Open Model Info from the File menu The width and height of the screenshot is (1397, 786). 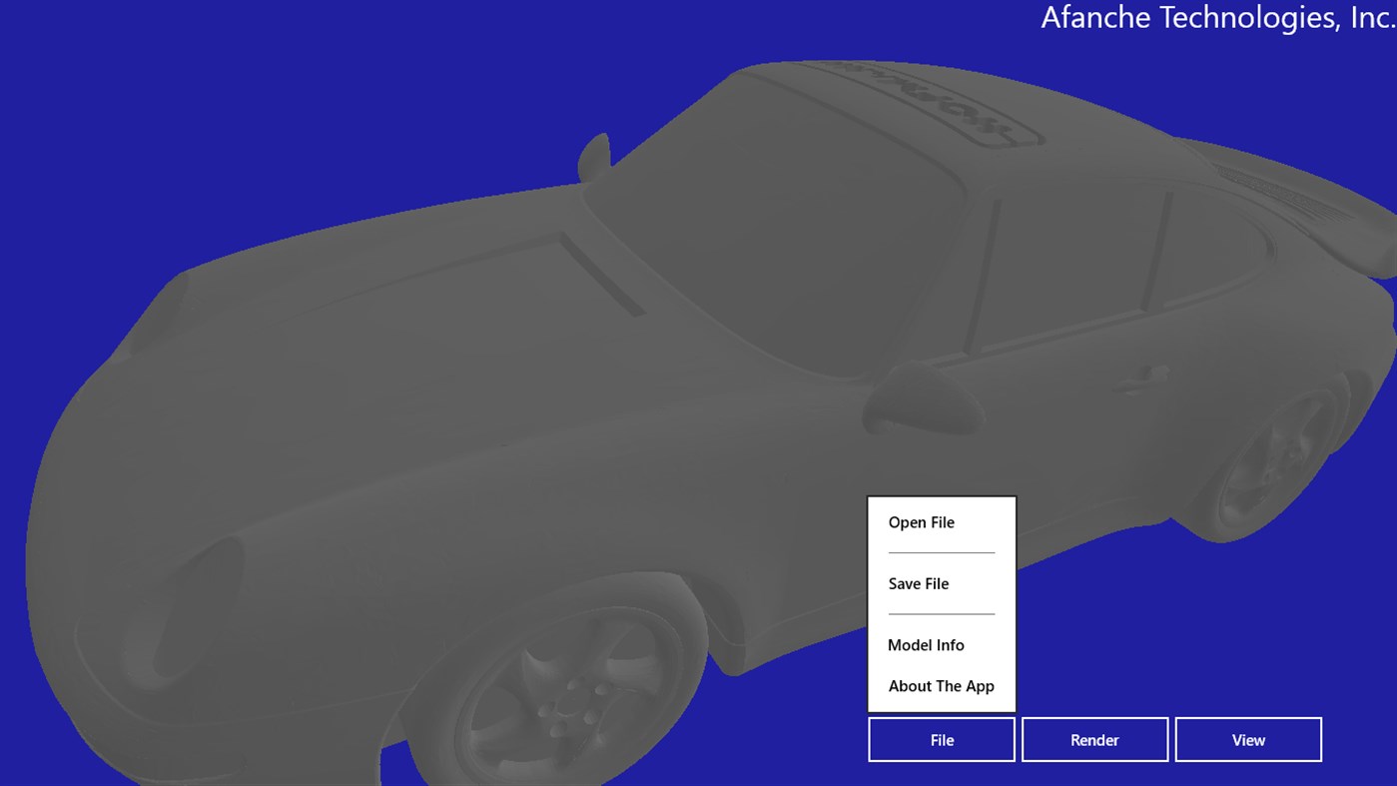[926, 644]
